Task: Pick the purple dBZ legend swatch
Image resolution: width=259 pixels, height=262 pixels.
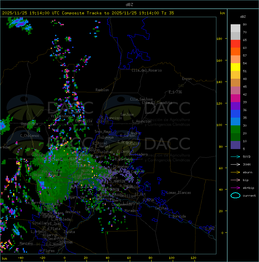Action: coord(235,106)
